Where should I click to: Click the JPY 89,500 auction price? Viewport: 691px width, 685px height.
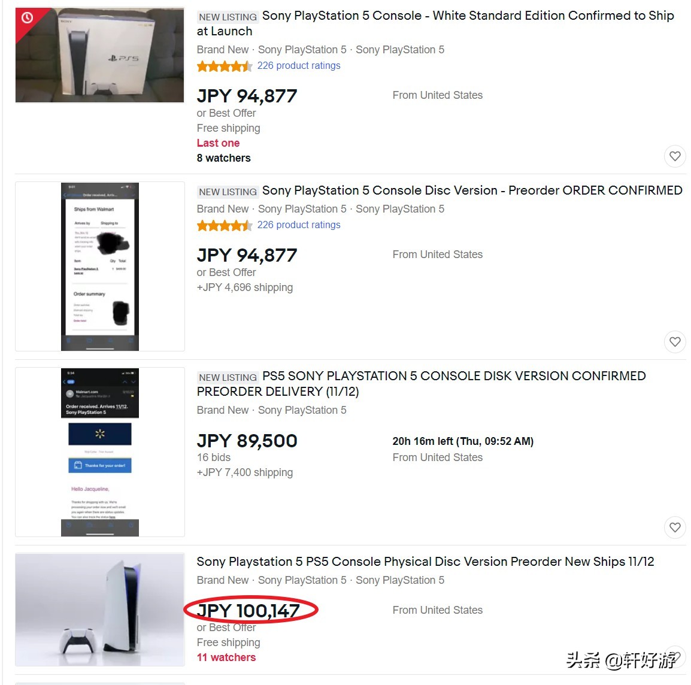[247, 441]
